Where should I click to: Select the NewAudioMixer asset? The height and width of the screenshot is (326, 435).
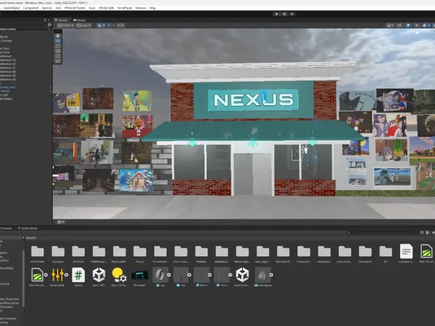pos(58,277)
